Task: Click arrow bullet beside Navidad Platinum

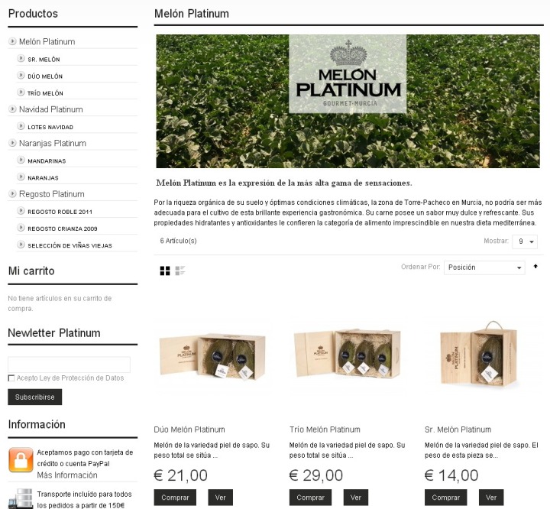Action: coord(12,109)
